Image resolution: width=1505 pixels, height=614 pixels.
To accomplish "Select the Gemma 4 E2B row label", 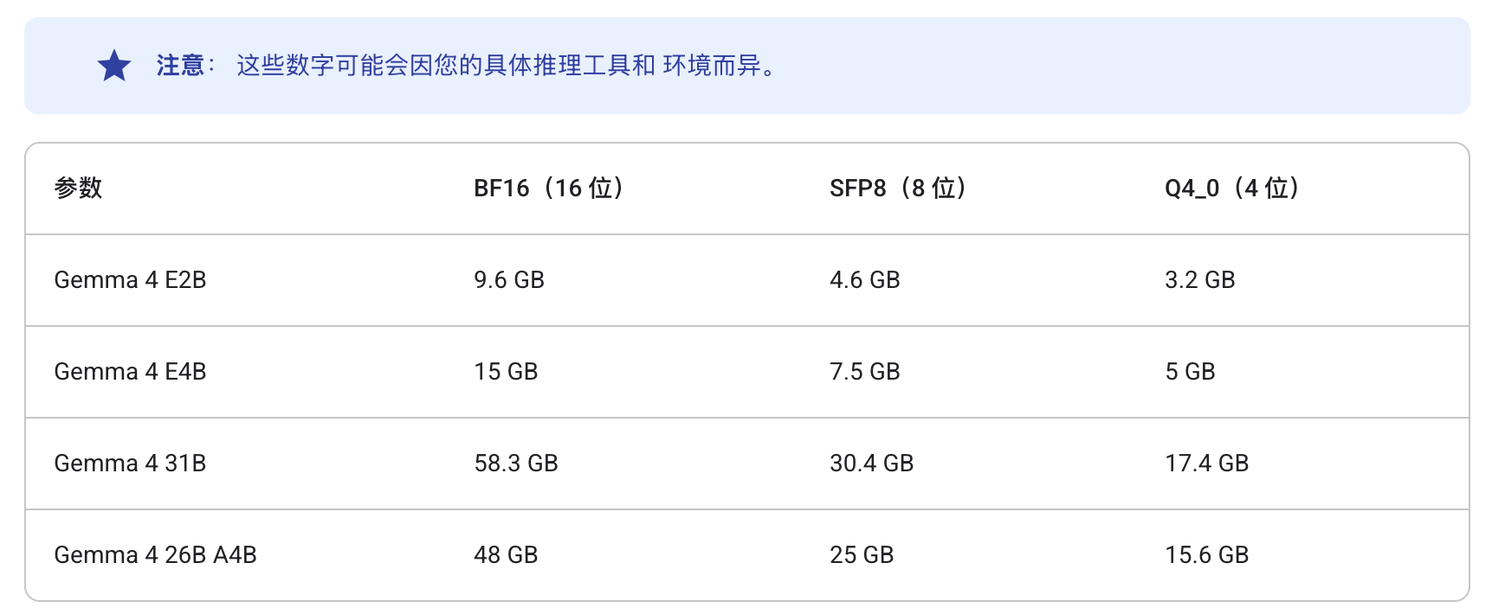I will pos(130,280).
